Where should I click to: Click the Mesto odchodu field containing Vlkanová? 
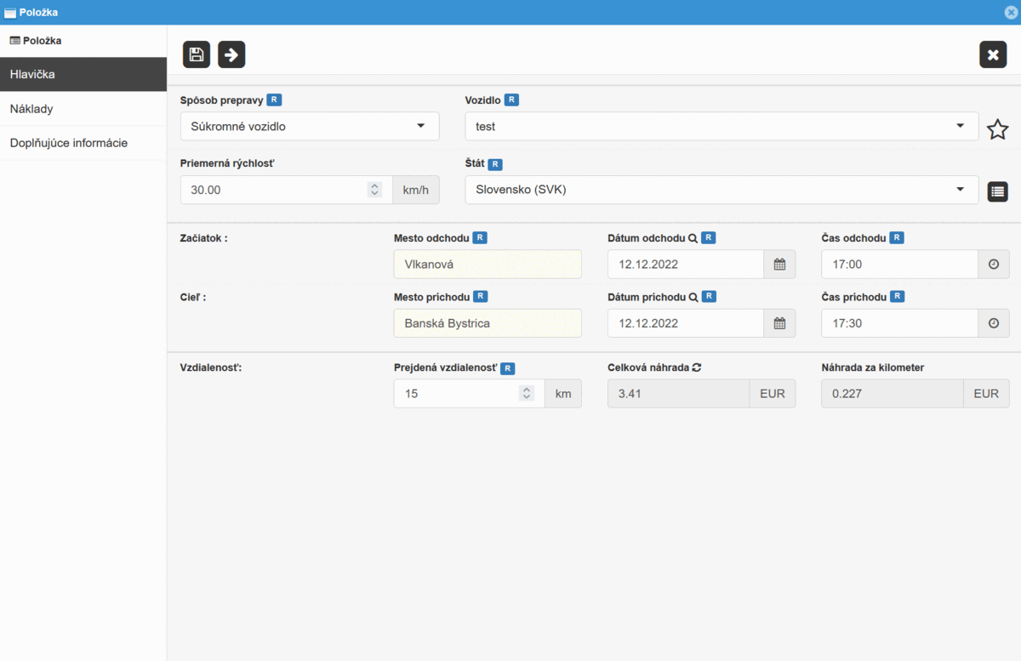[488, 265]
